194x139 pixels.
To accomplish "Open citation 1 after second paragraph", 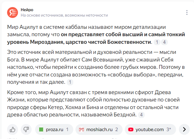I will [70, 82].
